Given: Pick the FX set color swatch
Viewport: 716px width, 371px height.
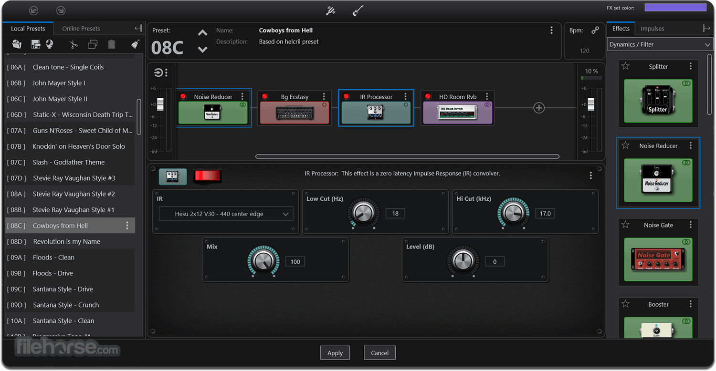Looking at the screenshot, I should [x=675, y=8].
